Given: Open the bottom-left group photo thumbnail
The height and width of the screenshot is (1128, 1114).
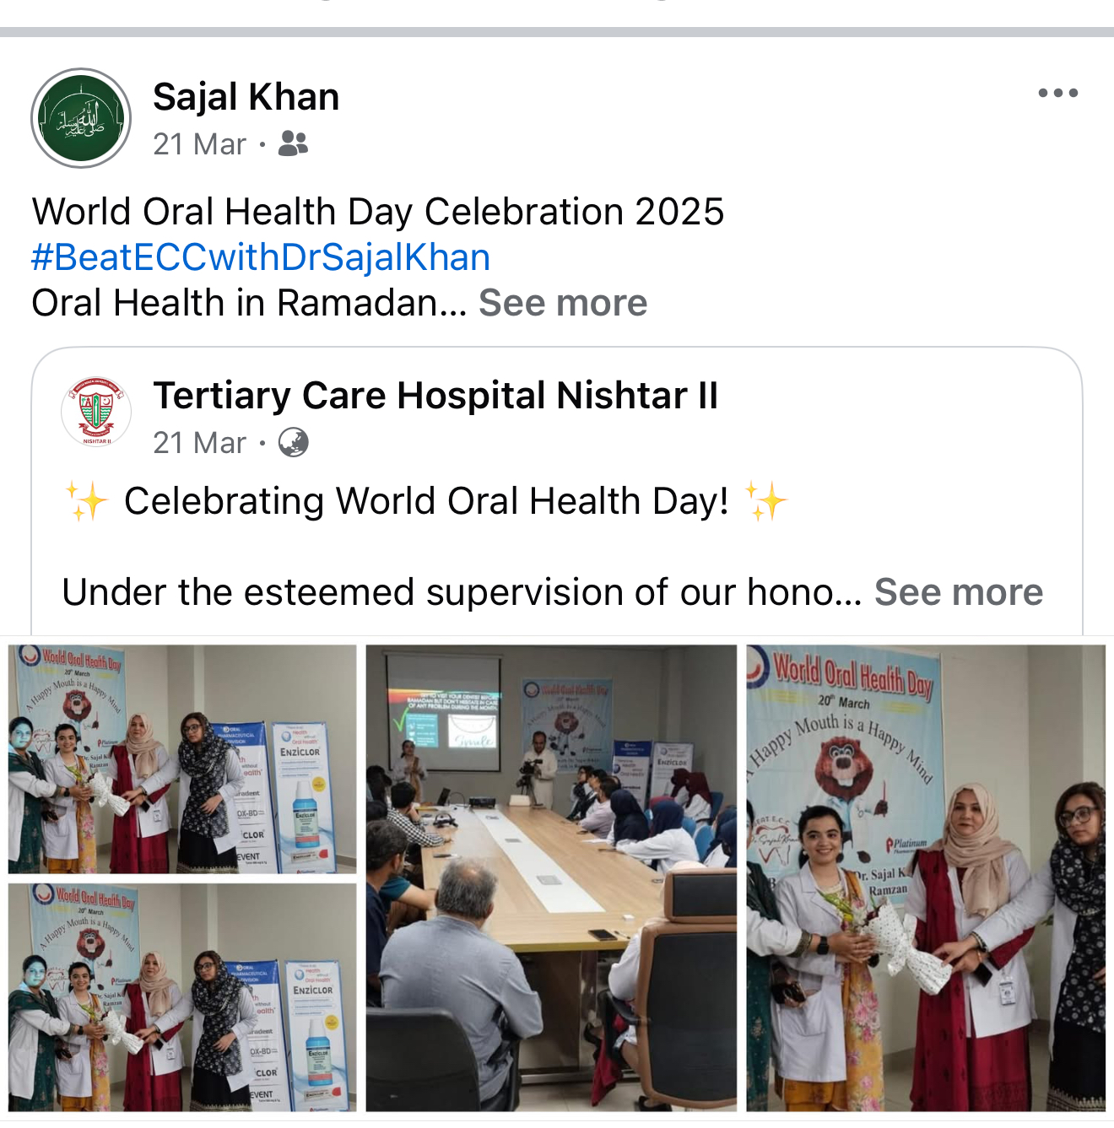Looking at the screenshot, I should (x=182, y=997).
